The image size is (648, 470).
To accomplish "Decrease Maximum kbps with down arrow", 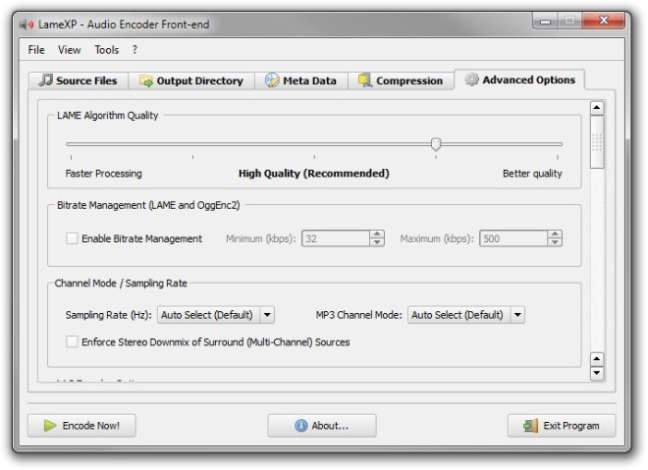I will (x=555, y=242).
